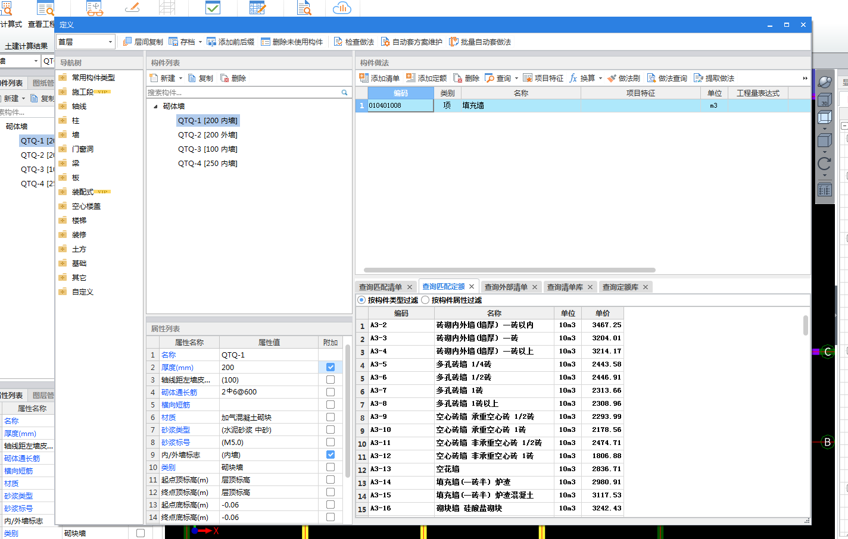Select QTQ-4 [250 内墙] component
This screenshot has height=539, width=848.
(x=207, y=164)
